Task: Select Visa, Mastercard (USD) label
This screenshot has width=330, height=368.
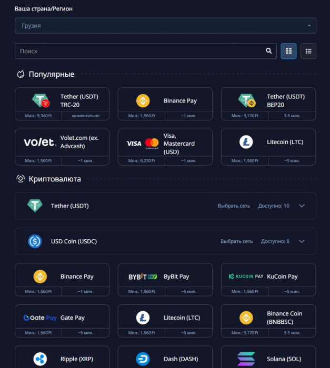Action: [179, 144]
